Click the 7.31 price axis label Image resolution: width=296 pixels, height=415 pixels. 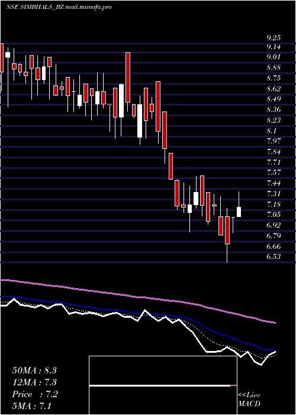[x=274, y=194]
